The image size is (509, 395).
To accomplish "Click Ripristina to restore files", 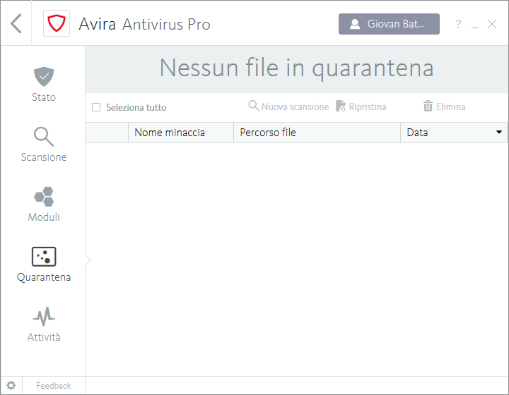I will [361, 107].
